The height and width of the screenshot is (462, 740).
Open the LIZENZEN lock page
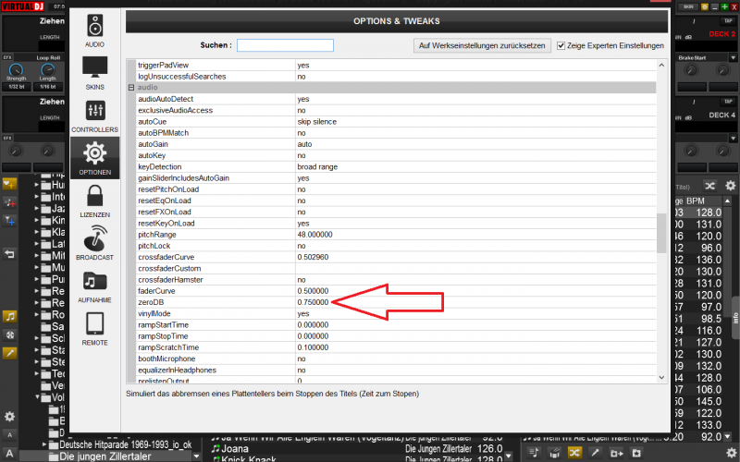[95, 201]
